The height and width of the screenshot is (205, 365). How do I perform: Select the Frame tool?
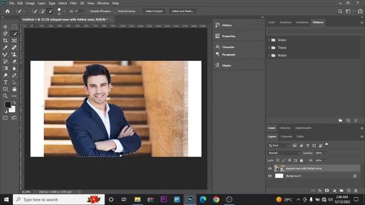tap(14, 40)
